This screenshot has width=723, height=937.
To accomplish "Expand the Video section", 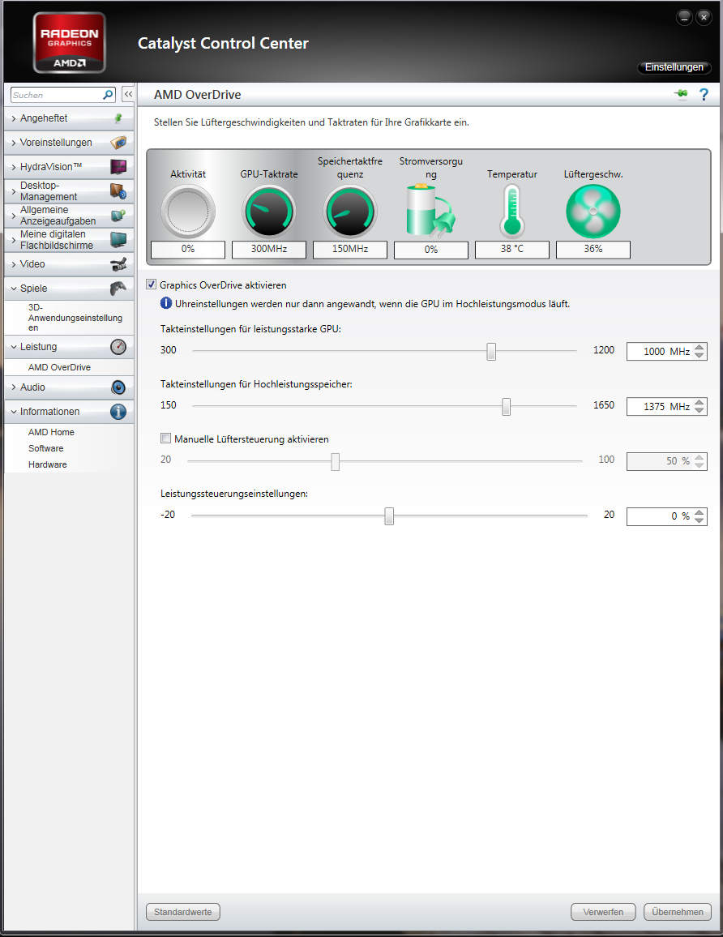I will coord(14,264).
